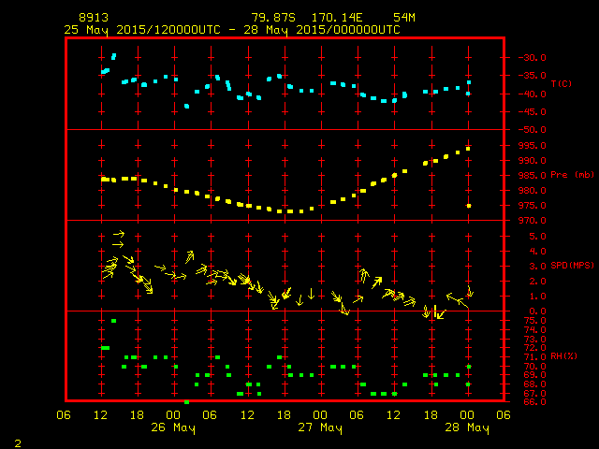Viewport: 599px width, 449px height.
Task: Click the 72.0 humidity tick label
Action: click(x=534, y=348)
